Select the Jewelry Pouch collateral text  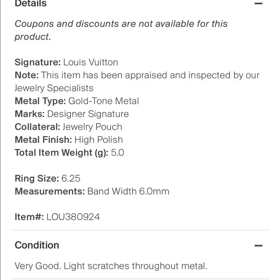pyautogui.click(x=92, y=127)
